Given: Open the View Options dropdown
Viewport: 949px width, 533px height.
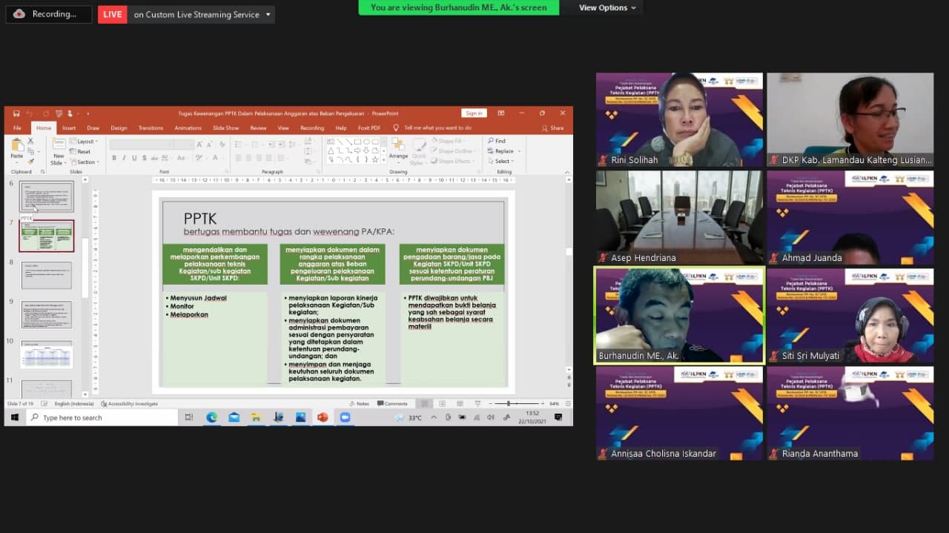Looking at the screenshot, I should (x=607, y=7).
